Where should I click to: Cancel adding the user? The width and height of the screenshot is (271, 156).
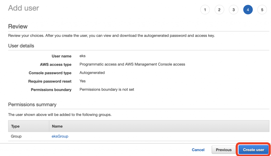click(198, 150)
